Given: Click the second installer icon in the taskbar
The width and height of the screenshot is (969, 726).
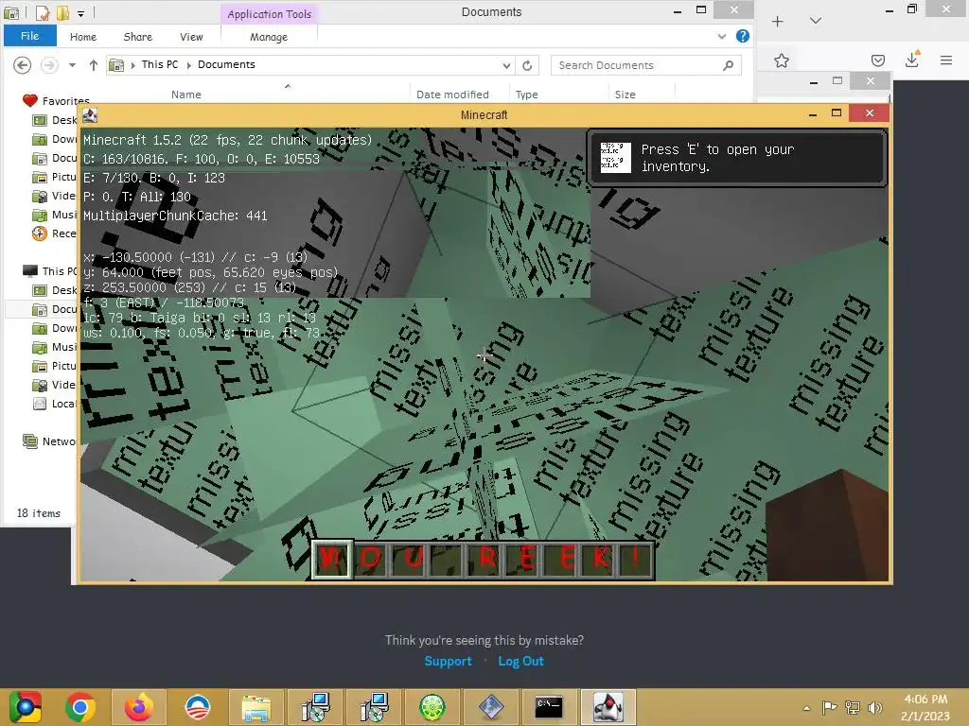Looking at the screenshot, I should click(x=374, y=707).
